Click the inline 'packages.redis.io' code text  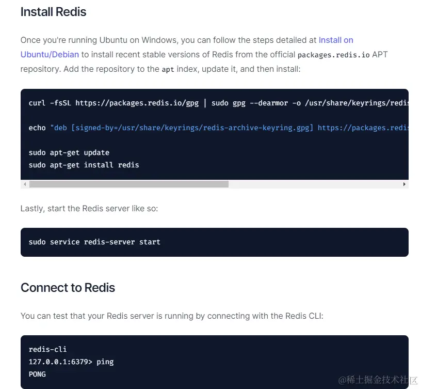[334, 55]
